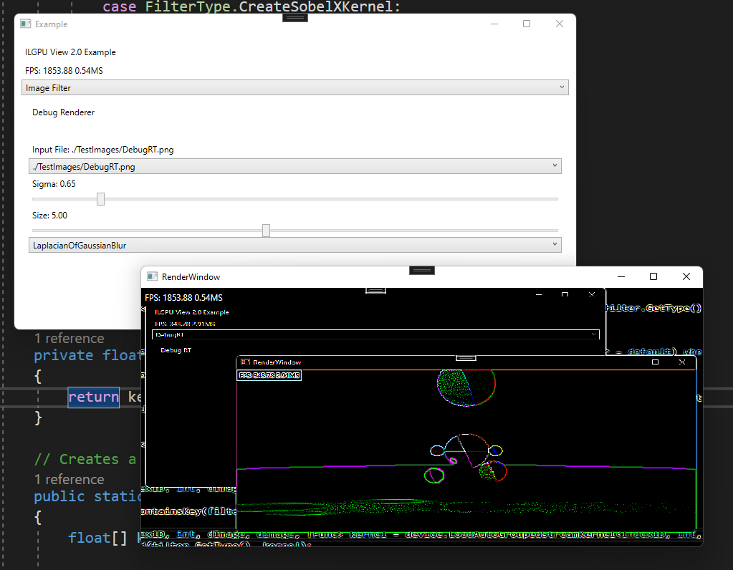The height and width of the screenshot is (570, 733).
Task: Close the RenderWindow
Action: (x=686, y=276)
